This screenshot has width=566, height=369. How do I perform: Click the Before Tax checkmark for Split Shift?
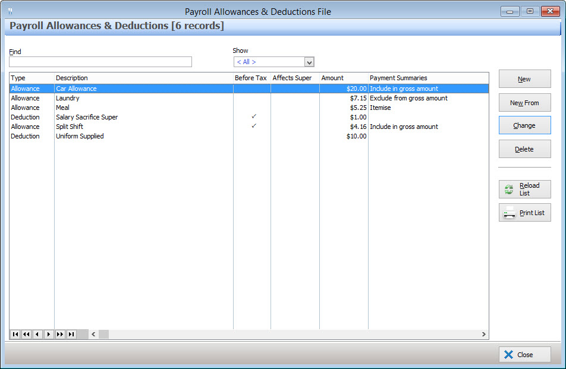[x=254, y=127]
